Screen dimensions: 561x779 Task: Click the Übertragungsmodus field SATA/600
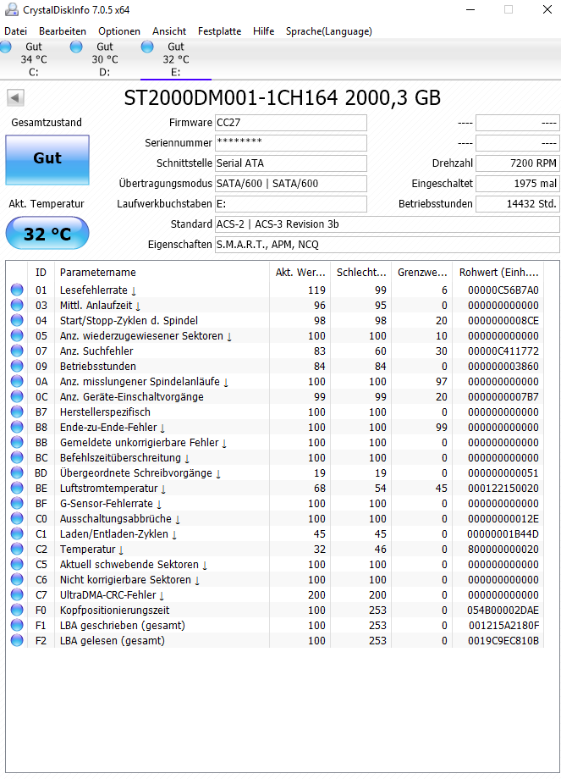click(291, 184)
